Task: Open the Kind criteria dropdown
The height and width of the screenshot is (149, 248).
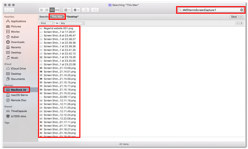Action: (x=47, y=23)
